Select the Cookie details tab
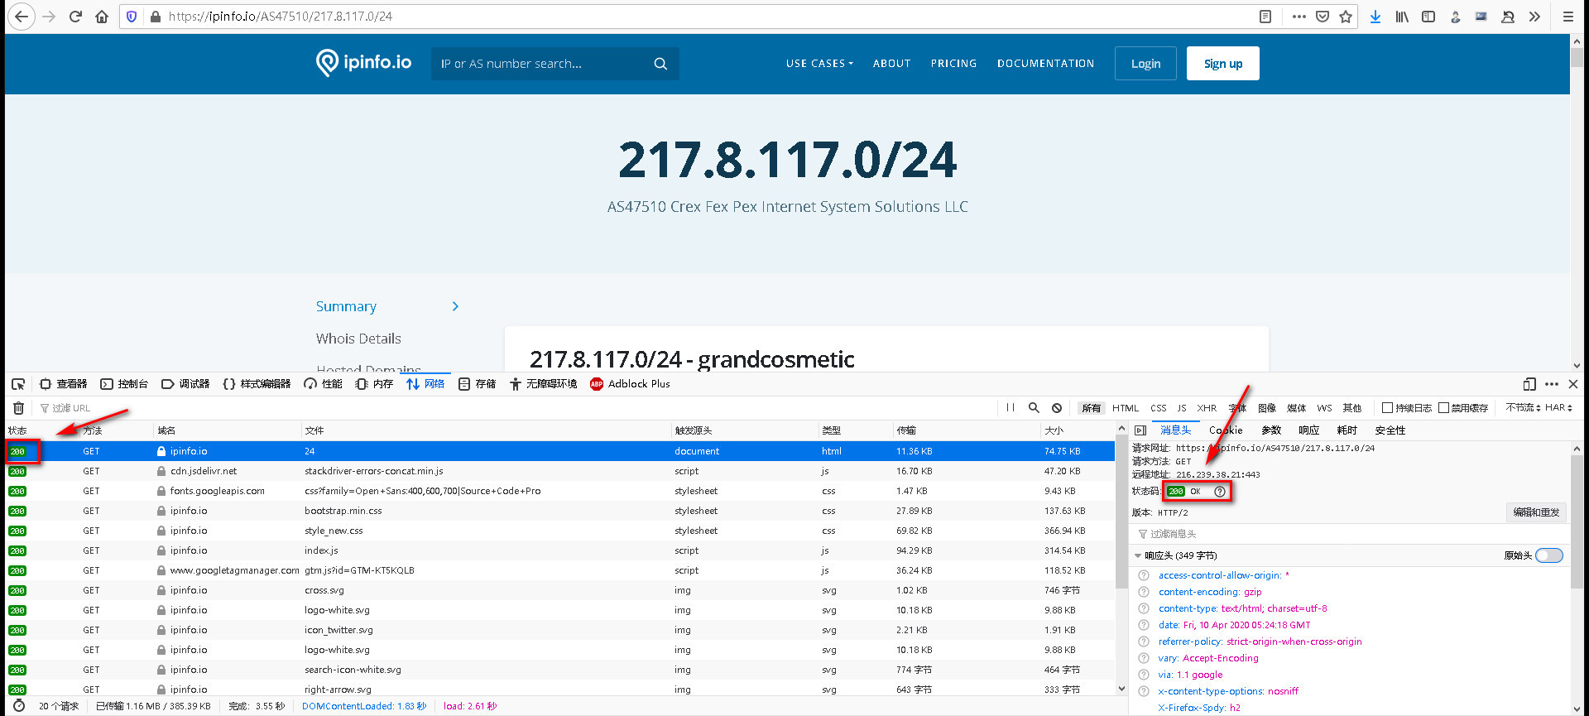 click(x=1226, y=430)
